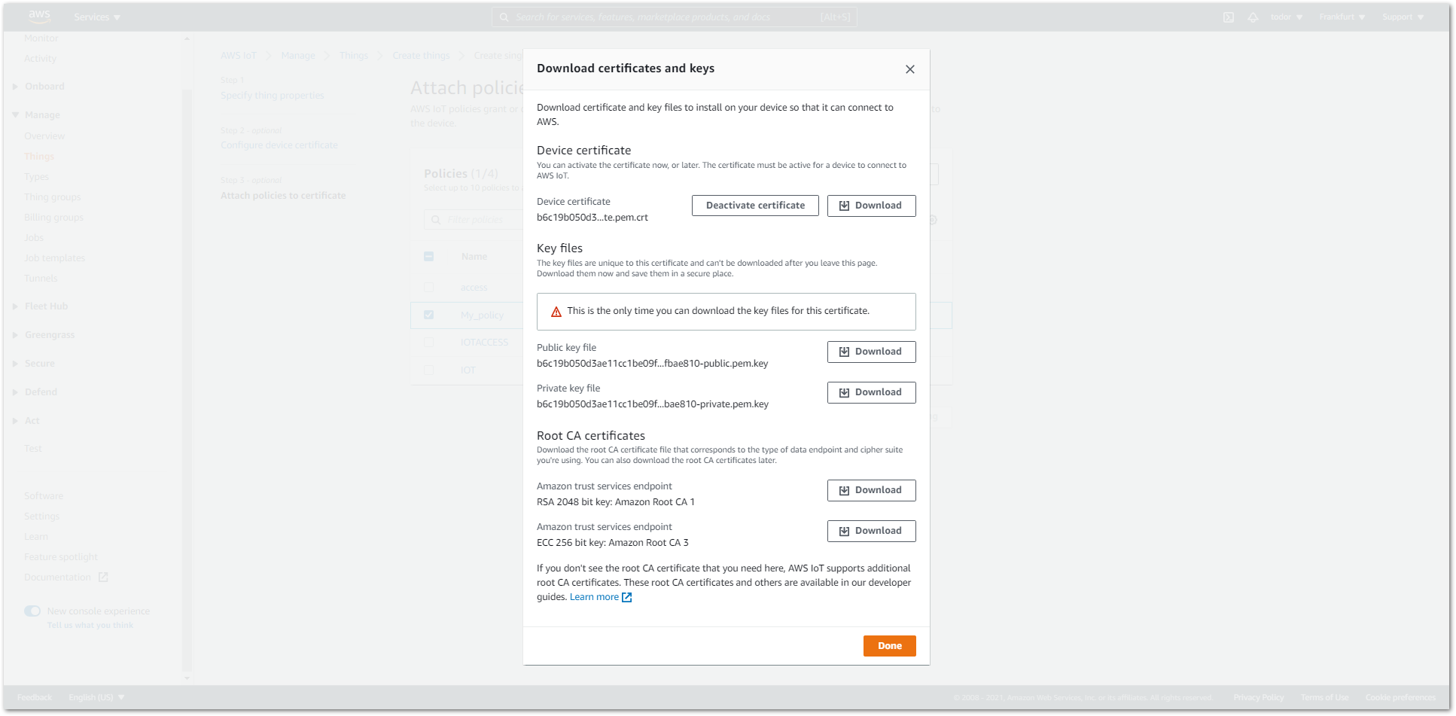
Task: Expand the Greengrass sidebar section
Action: tap(50, 334)
